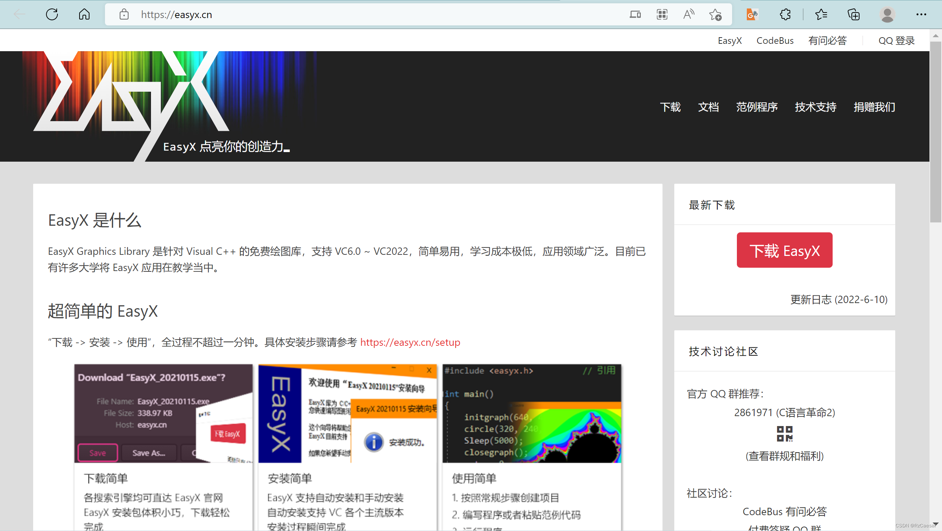The image size is (942, 531).
Task: Open the 下载简单 download thumbnail image
Action: coord(163,413)
